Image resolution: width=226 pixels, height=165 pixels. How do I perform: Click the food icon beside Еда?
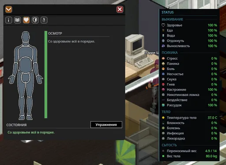pyautogui.click(x=163, y=31)
